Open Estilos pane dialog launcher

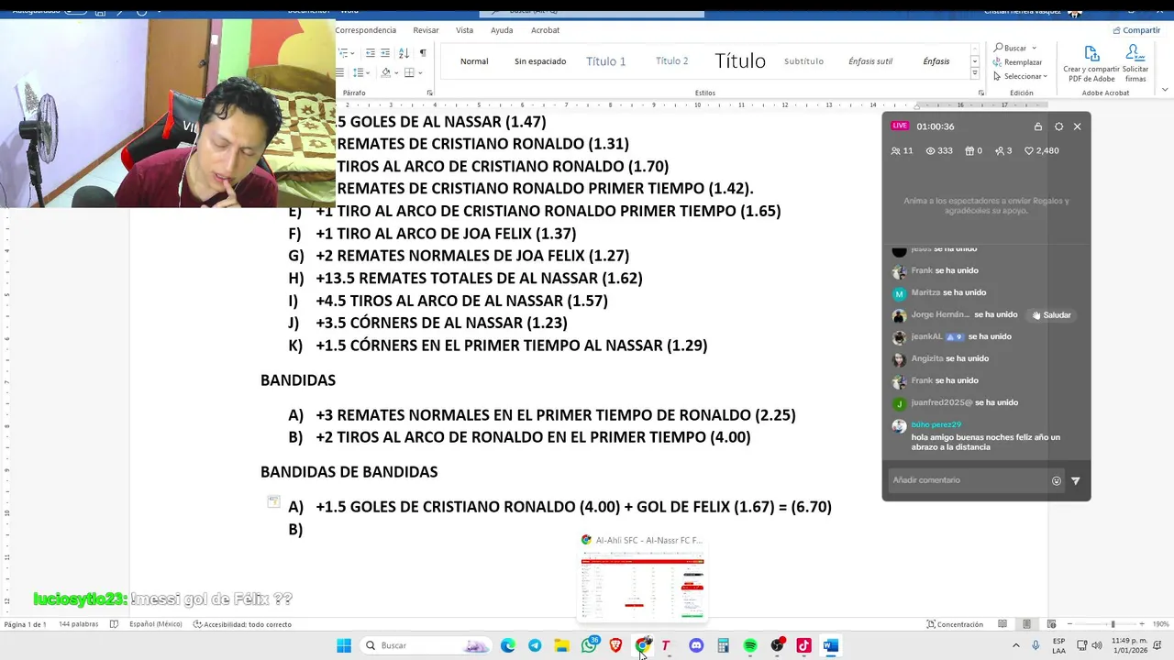pos(980,93)
